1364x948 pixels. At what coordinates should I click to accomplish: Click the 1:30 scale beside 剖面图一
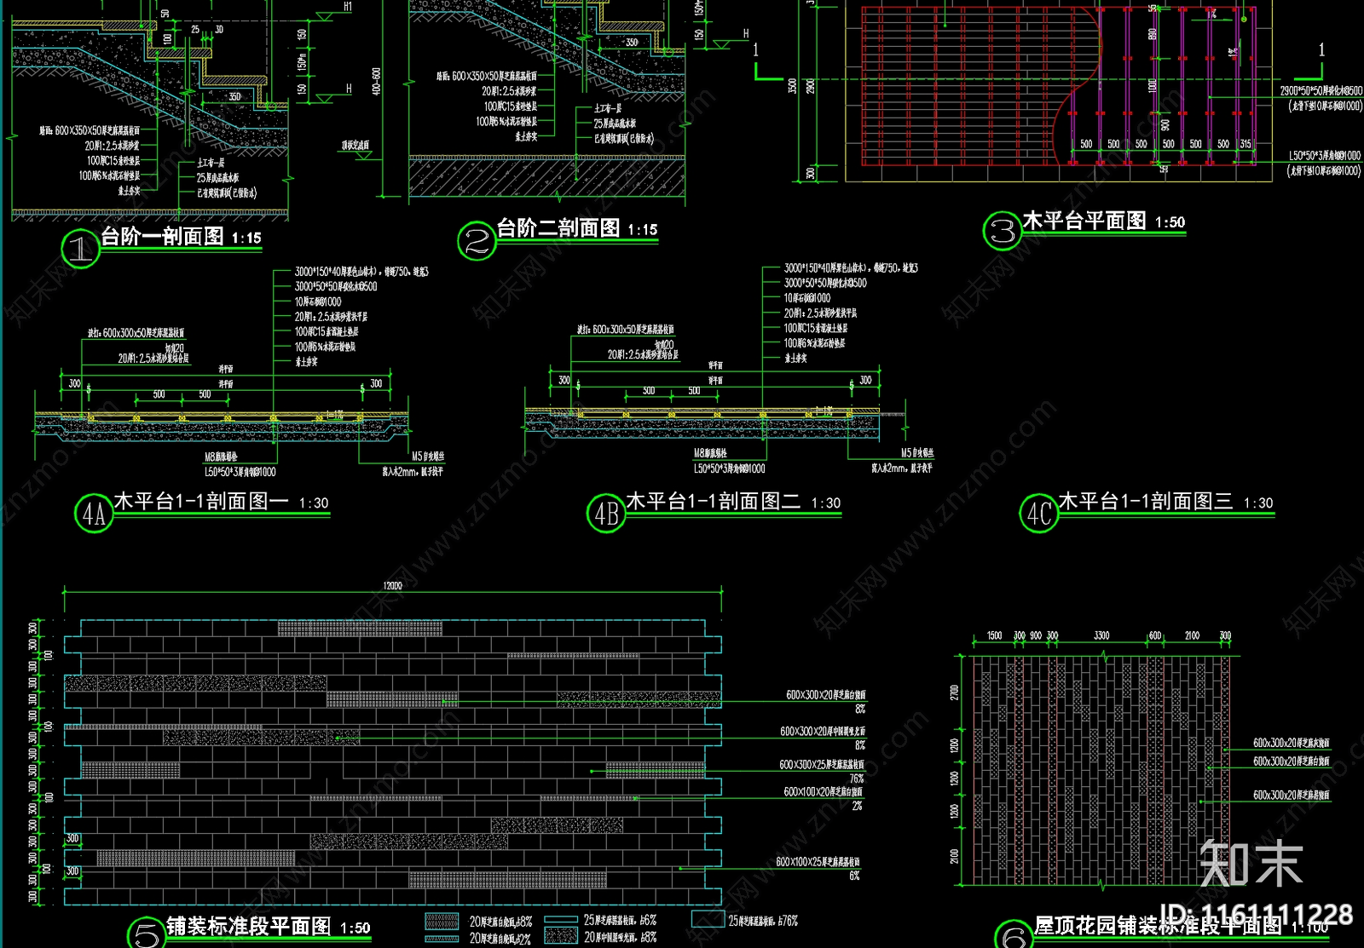tap(314, 503)
